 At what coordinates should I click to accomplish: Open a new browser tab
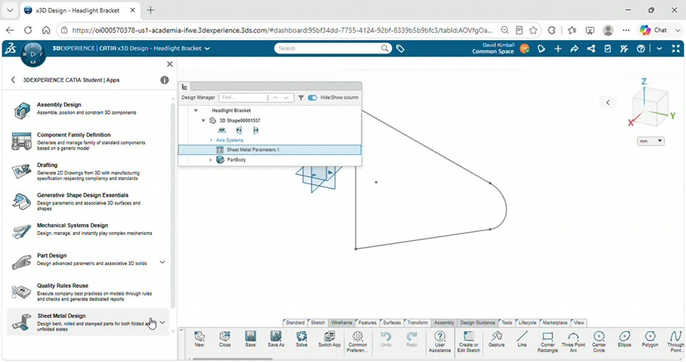pos(151,10)
